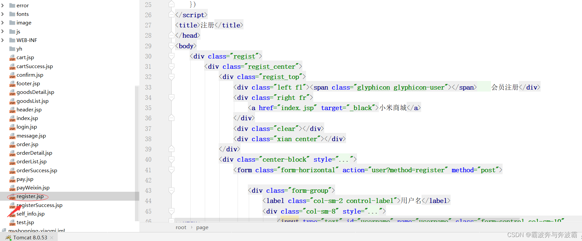Image resolution: width=582 pixels, height=241 pixels.
Task: Select self_info.jsp in the project tree
Action: coord(30,214)
